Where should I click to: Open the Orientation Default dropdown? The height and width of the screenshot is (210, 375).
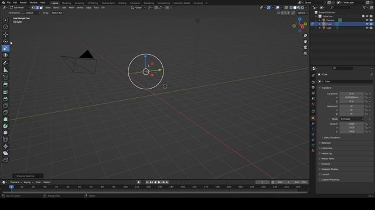point(31,13)
